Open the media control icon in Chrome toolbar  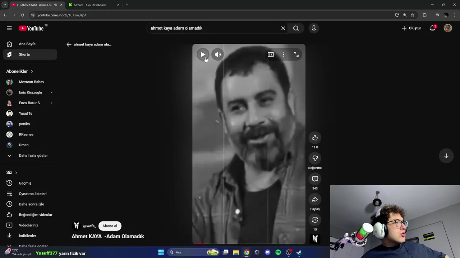[437, 15]
